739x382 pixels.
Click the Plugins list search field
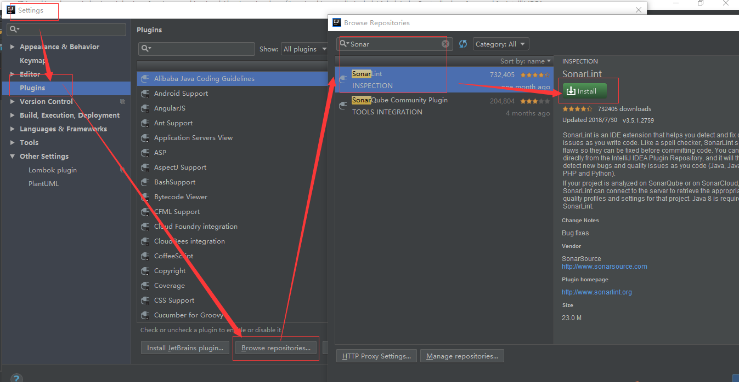pos(196,49)
